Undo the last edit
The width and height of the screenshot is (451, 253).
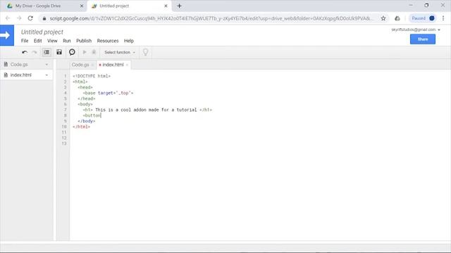[25, 52]
